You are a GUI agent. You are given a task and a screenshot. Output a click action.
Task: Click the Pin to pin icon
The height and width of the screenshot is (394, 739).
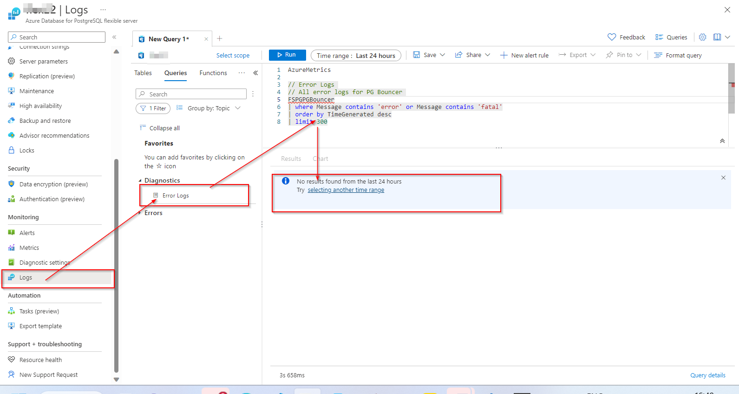[609, 55]
